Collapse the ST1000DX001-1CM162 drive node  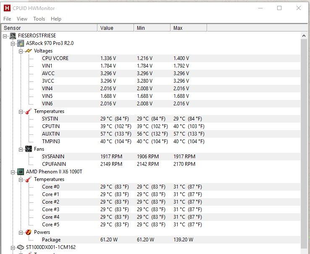[13, 248]
